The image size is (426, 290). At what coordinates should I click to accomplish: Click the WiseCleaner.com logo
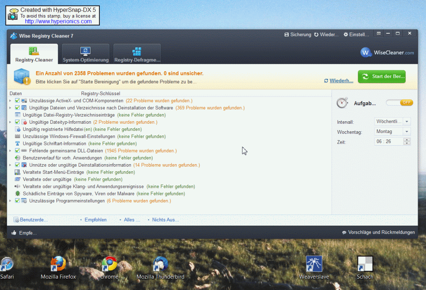[x=387, y=53]
